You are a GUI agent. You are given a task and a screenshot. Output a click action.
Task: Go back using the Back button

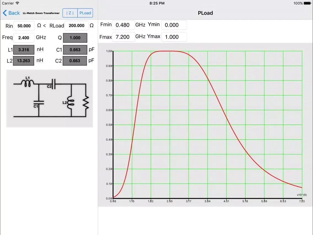pos(11,13)
